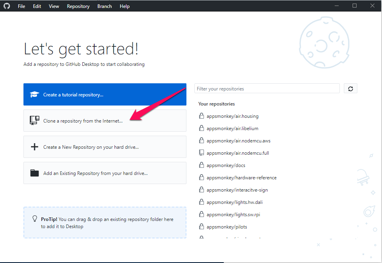Click Create a tutorial repository button

click(x=105, y=94)
